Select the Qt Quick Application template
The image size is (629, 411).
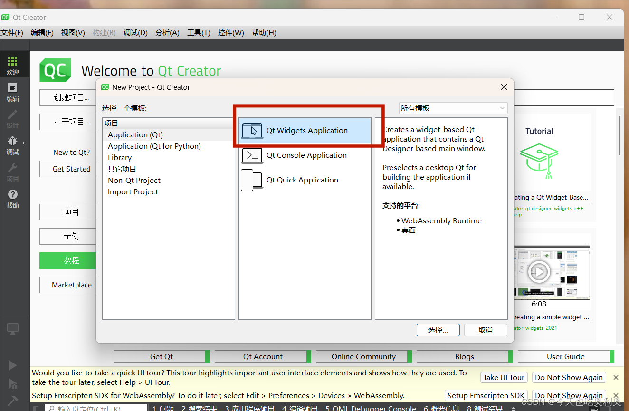[x=305, y=180]
